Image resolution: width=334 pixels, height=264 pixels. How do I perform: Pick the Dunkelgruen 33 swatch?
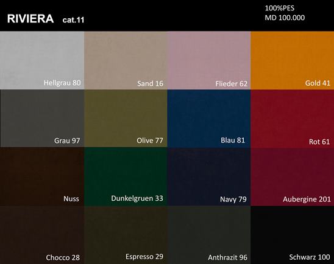[126, 176]
